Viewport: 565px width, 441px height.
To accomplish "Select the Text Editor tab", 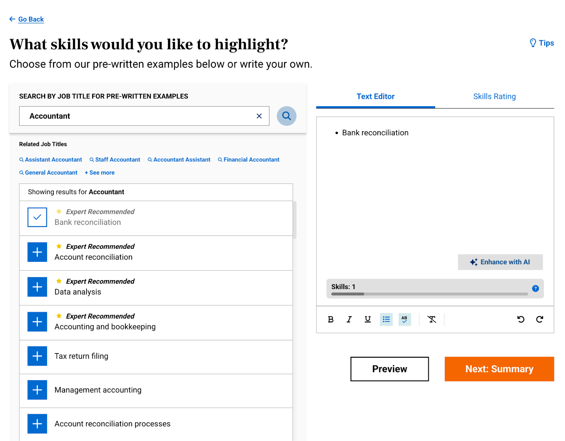I will 375,96.
